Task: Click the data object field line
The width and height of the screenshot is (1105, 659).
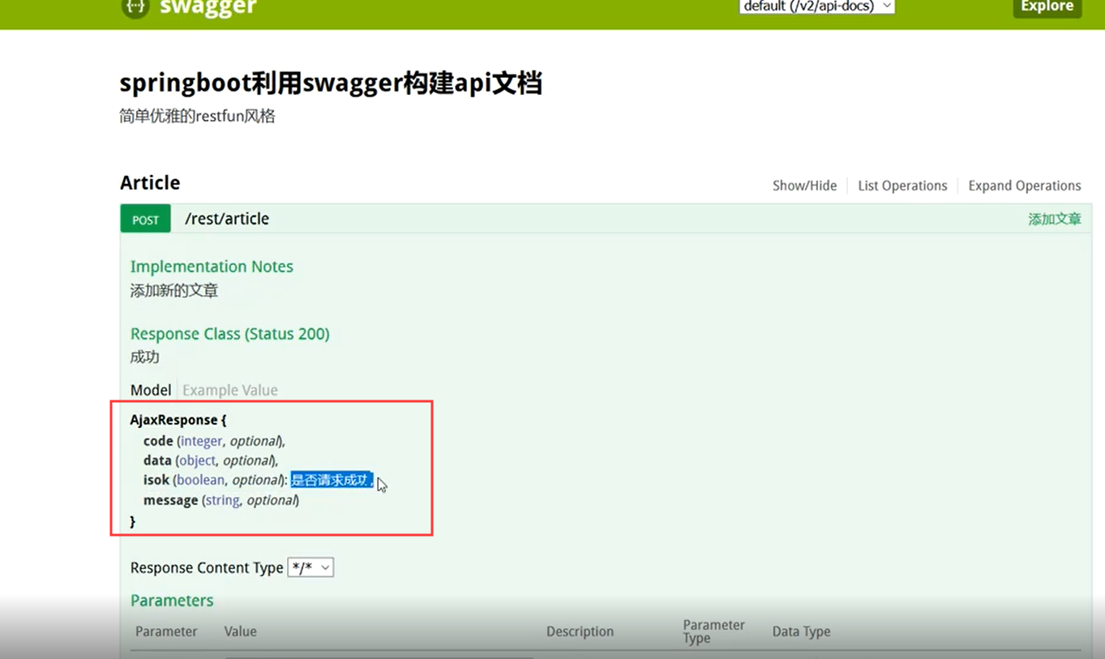Action: 211,460
